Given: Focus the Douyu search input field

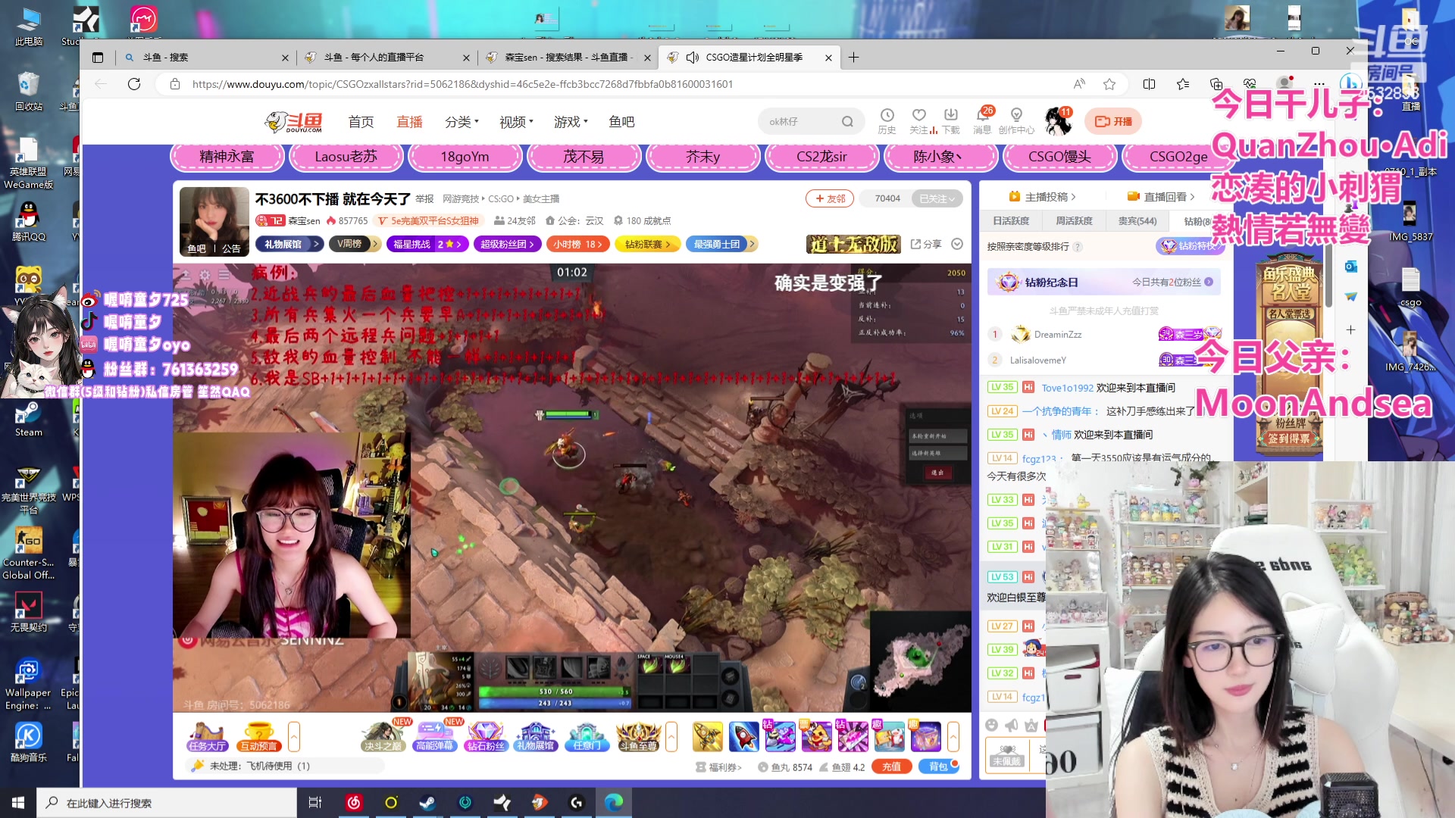Looking at the screenshot, I should (800, 121).
